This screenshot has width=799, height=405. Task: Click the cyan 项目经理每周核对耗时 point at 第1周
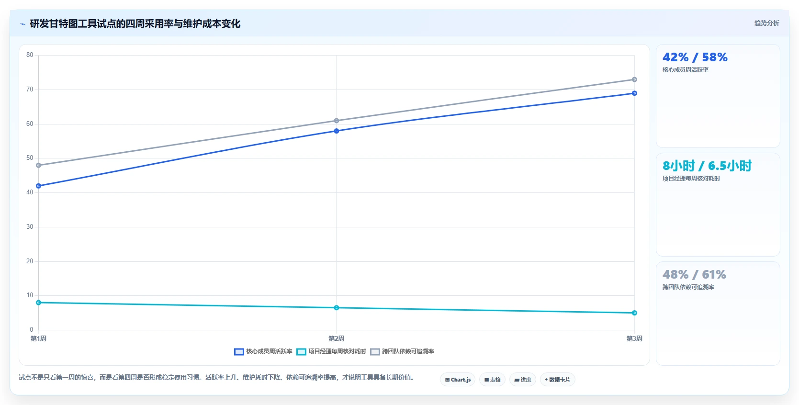pyautogui.click(x=39, y=303)
